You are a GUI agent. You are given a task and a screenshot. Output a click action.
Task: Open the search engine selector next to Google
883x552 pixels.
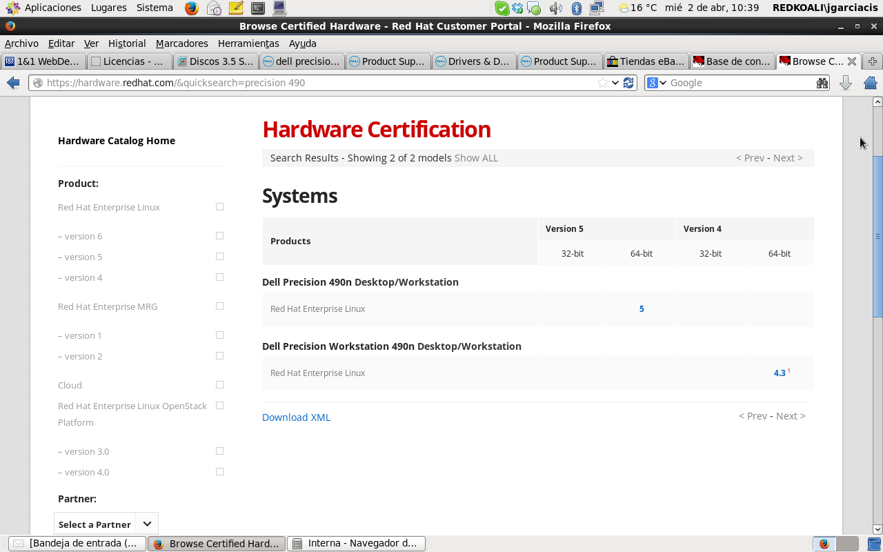coord(657,83)
